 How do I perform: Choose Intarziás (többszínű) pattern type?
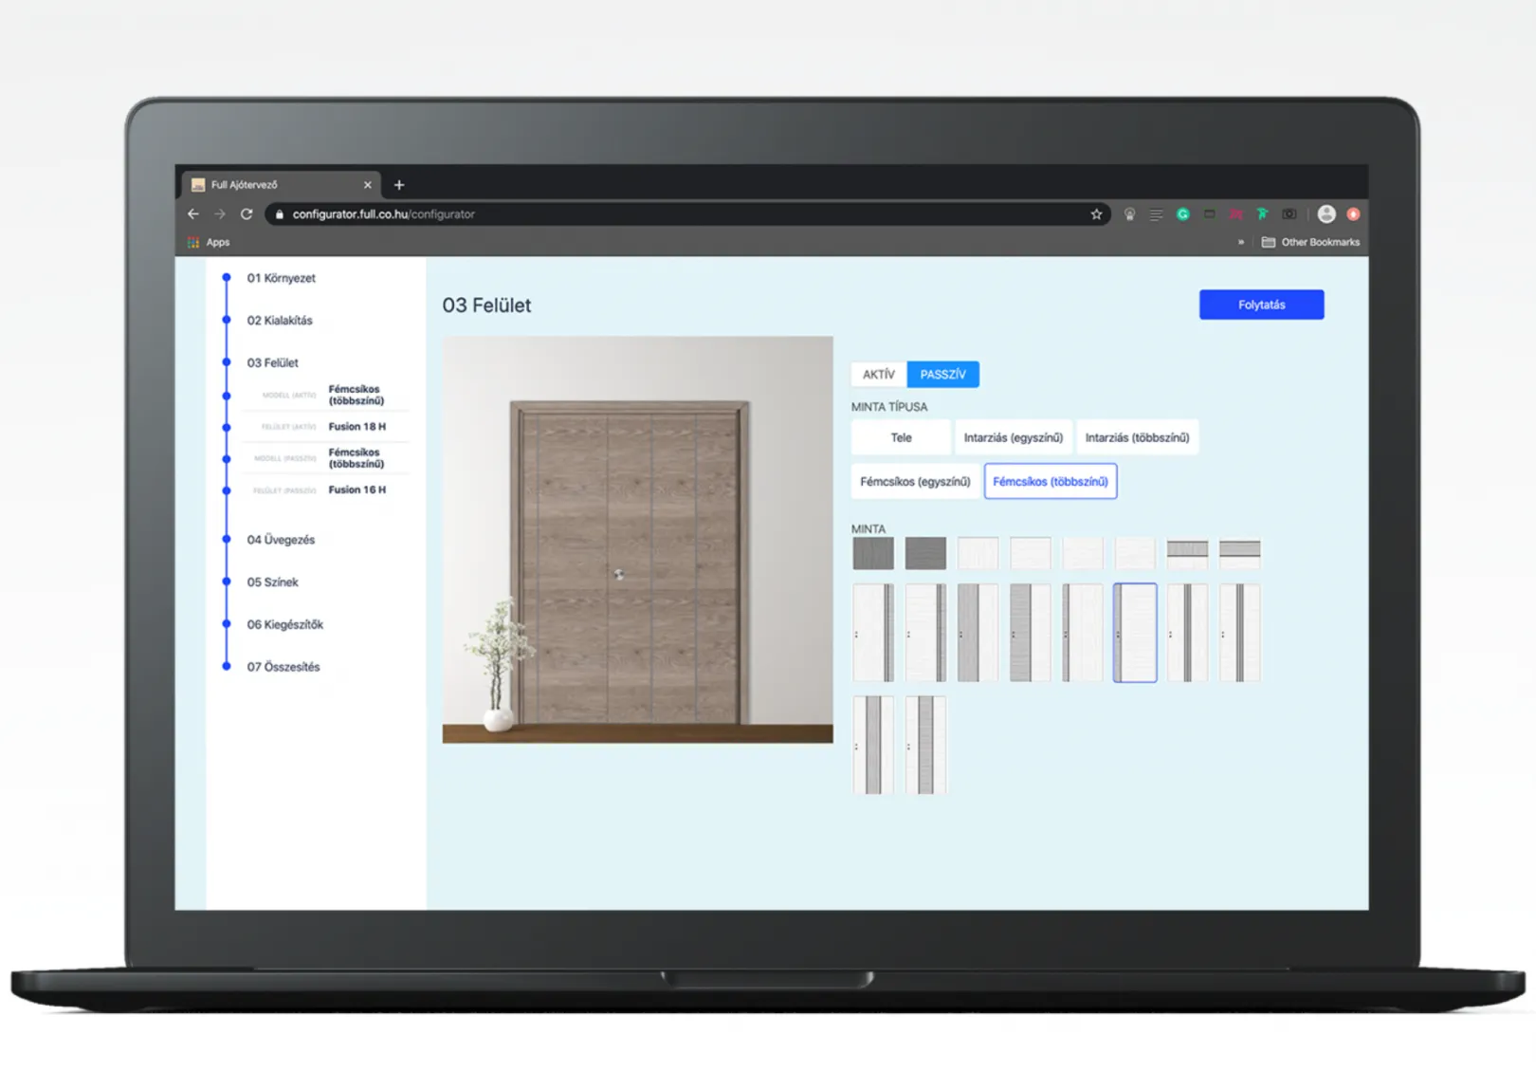(x=1137, y=437)
